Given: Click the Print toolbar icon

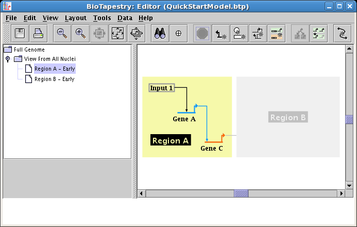Looking at the screenshot, I should [x=38, y=34].
